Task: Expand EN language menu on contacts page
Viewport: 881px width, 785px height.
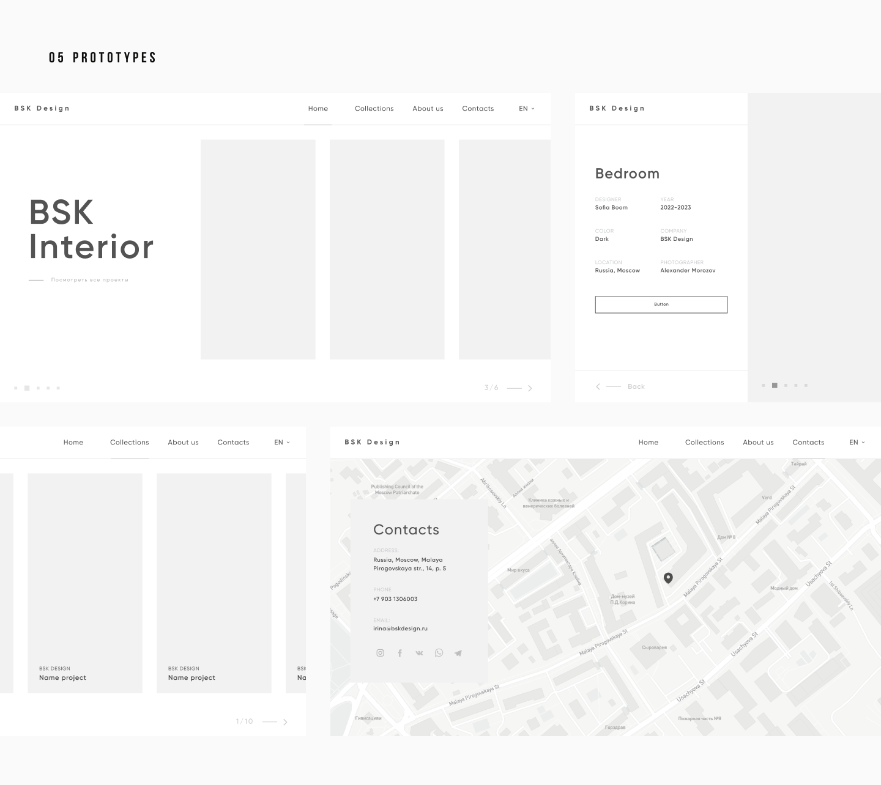Action: [x=857, y=443]
